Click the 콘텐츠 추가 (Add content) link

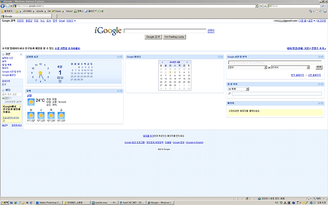[x=318, y=48]
